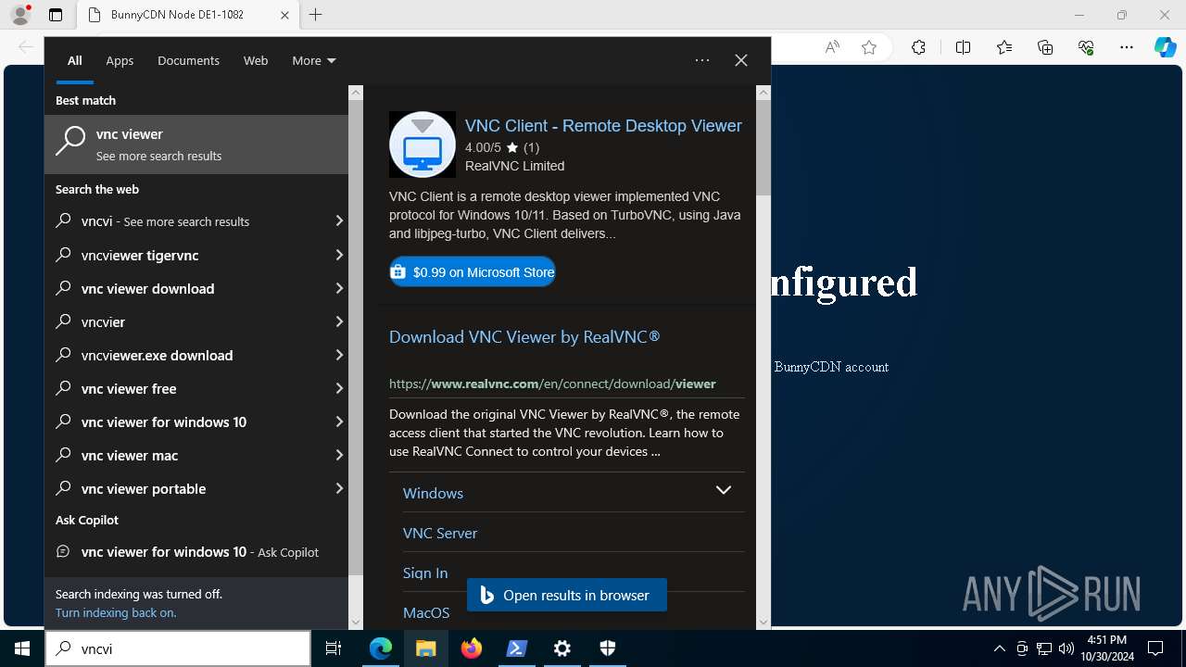Open Windows Security shield from taskbar
Viewport: 1186px width, 667px height.
click(x=608, y=648)
